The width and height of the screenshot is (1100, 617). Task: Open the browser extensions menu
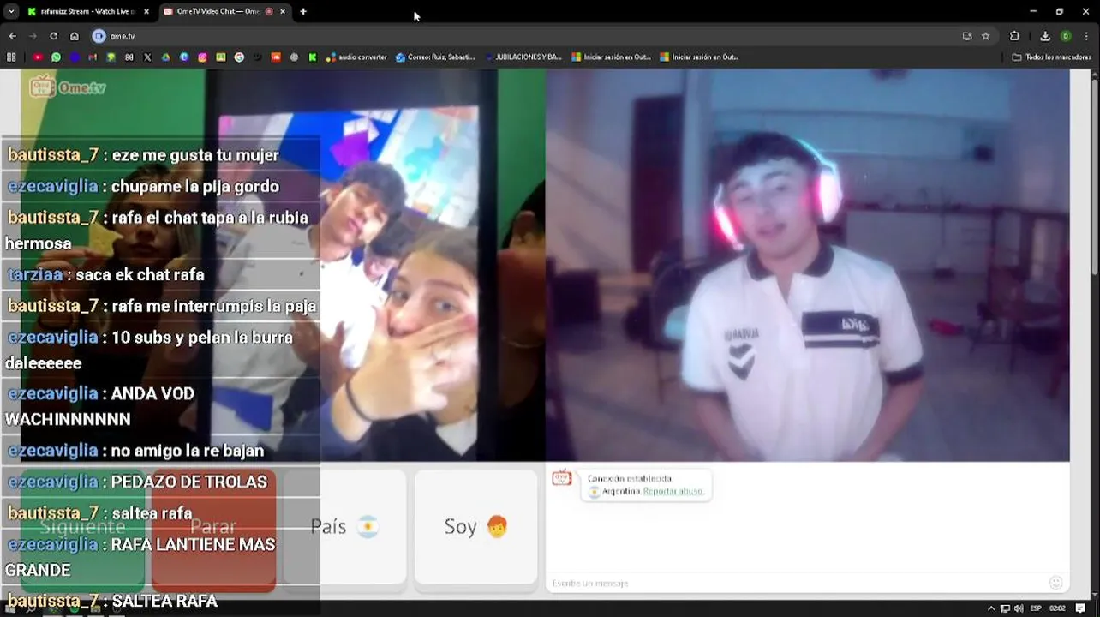click(1015, 36)
